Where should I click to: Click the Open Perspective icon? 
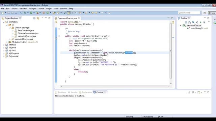point(205,13)
